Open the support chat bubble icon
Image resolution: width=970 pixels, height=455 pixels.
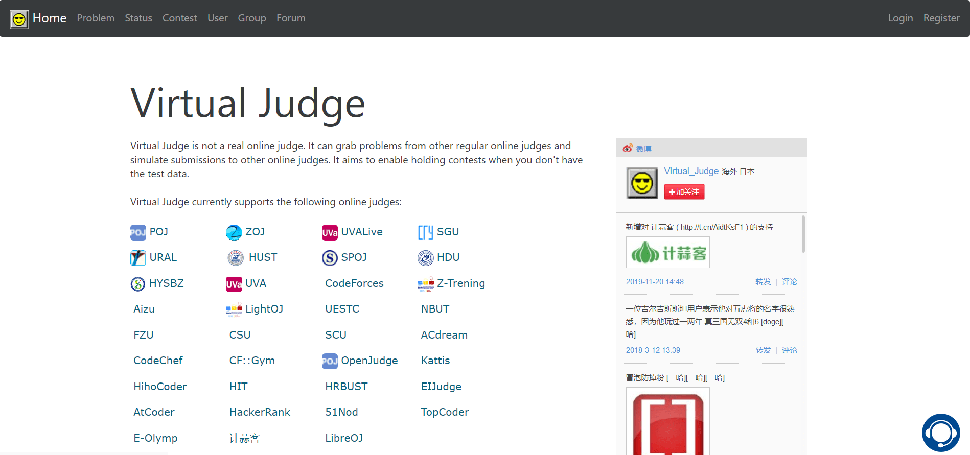coord(941,433)
